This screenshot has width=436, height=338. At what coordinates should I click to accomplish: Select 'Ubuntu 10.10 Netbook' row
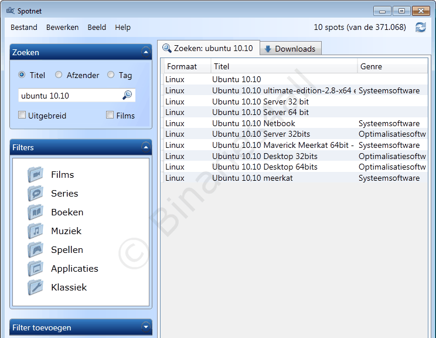point(295,123)
